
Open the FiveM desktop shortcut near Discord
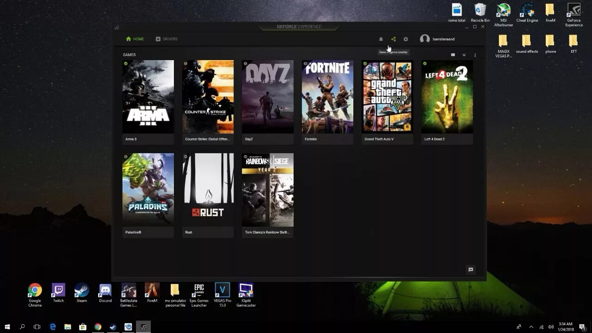click(152, 293)
